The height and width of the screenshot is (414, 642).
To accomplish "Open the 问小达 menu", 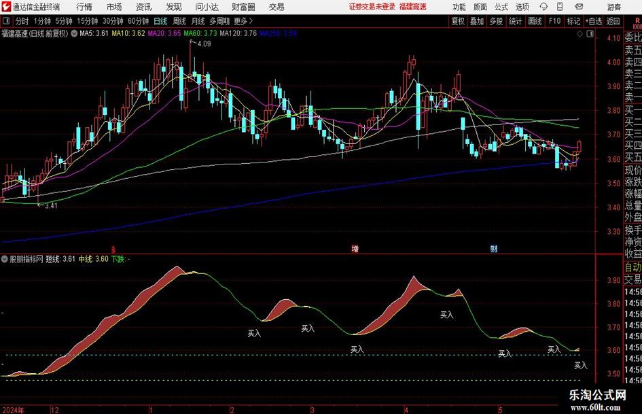I will point(207,7).
